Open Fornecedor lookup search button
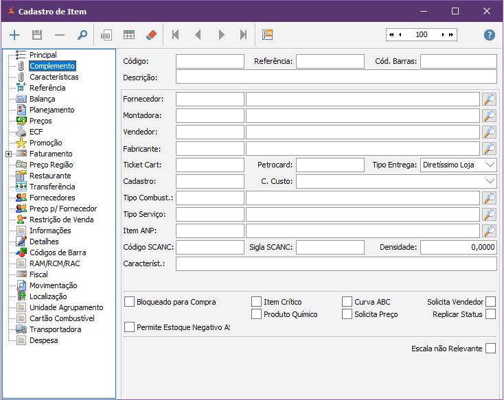The width and height of the screenshot is (504, 400). click(489, 99)
